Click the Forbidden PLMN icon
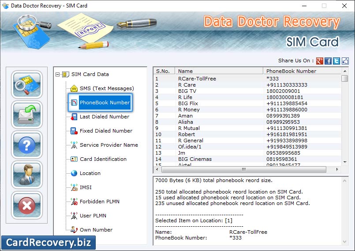355x251 pixels. (74, 202)
